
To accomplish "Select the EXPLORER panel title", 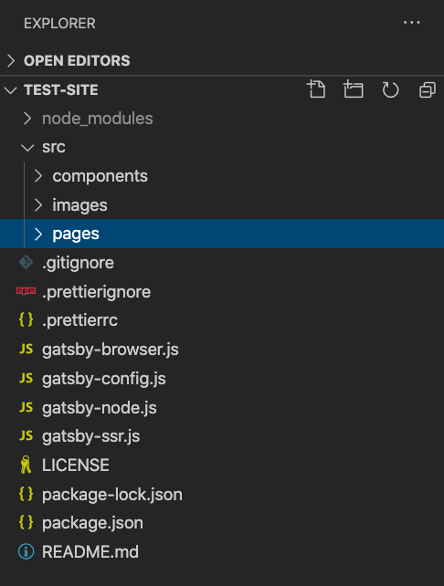I will (59, 23).
